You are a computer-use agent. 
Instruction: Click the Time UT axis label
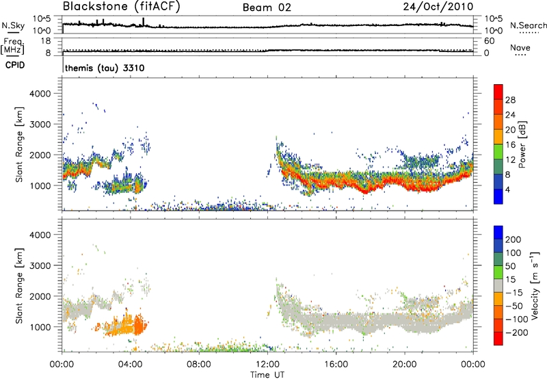coord(267,375)
